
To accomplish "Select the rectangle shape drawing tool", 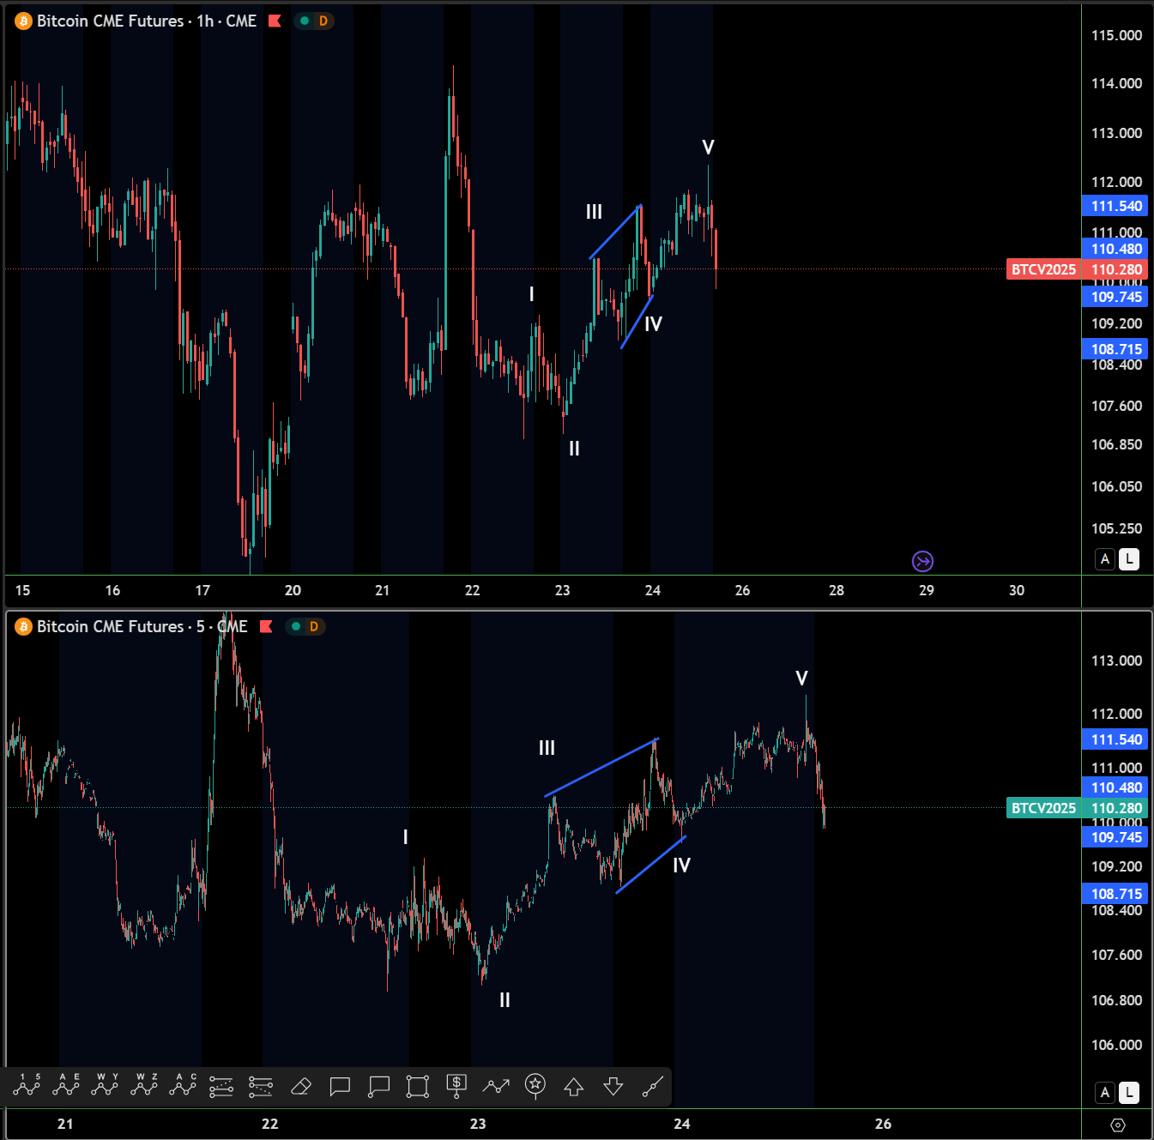I will [x=418, y=1087].
